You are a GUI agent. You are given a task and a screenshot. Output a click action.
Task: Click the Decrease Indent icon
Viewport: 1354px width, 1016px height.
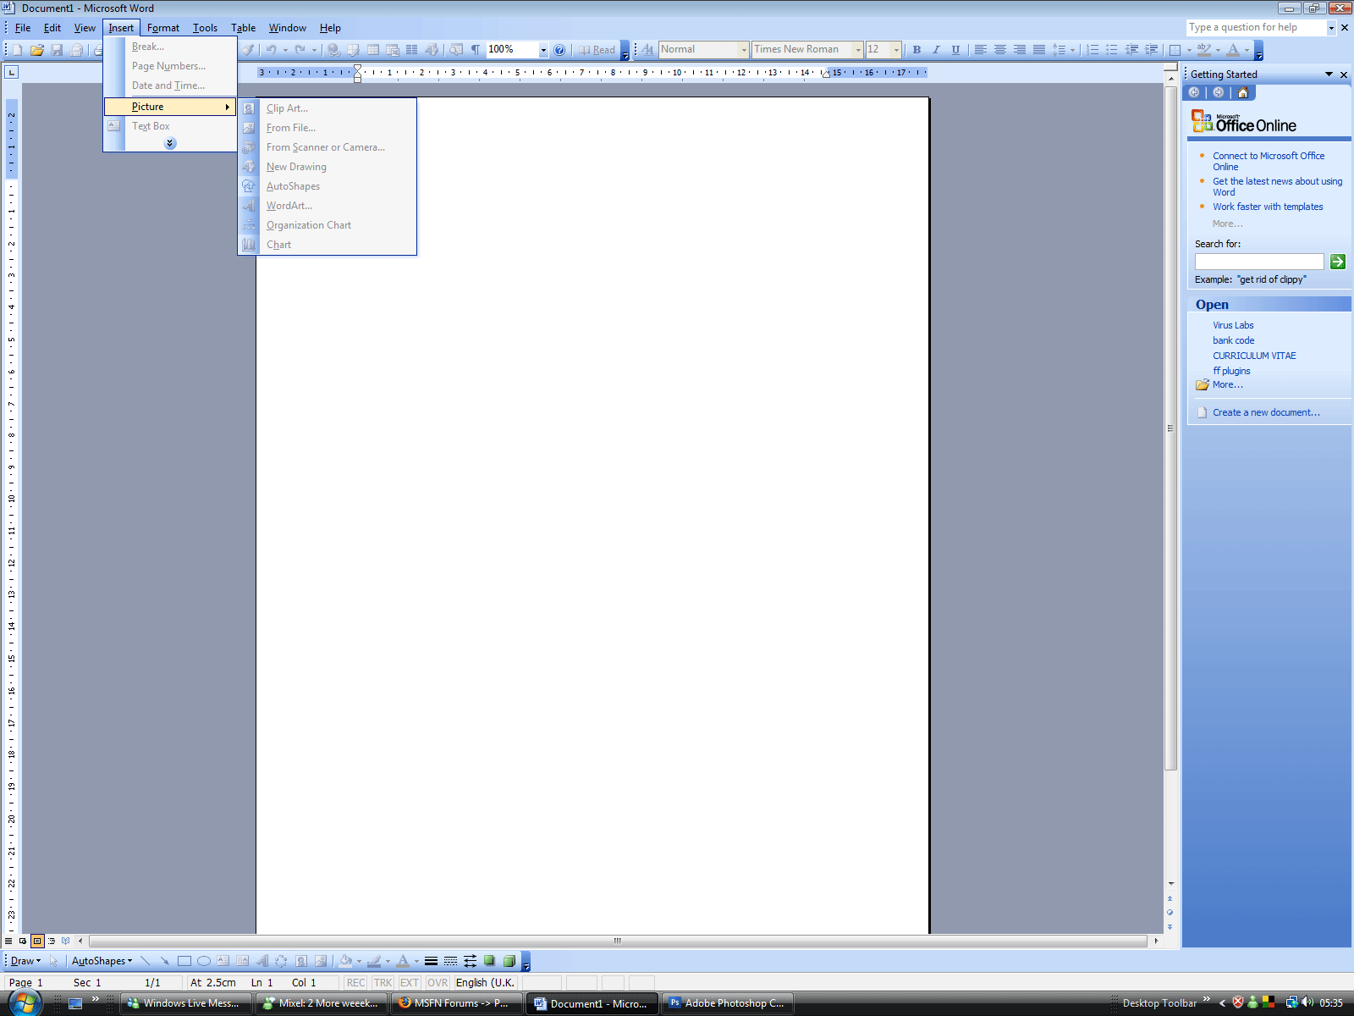click(1131, 50)
